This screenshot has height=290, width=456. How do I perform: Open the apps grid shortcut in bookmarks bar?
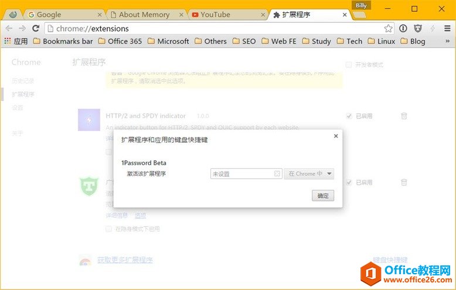[x=8, y=41]
